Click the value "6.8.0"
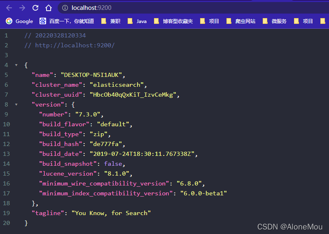329x234 pixels. point(189,183)
